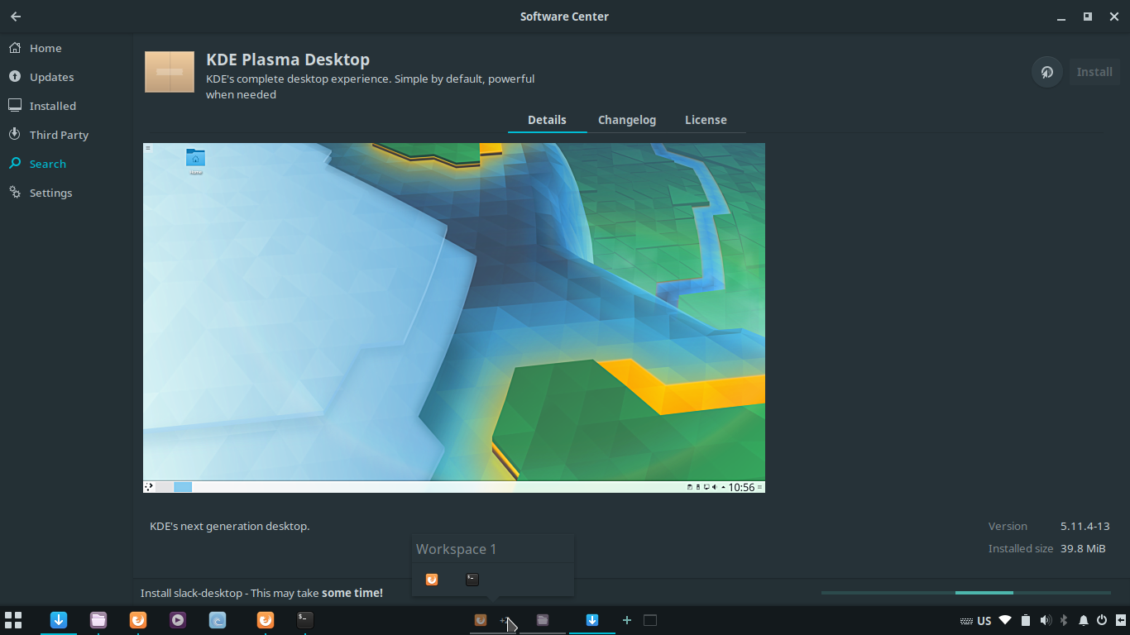This screenshot has height=635, width=1130.
Task: Click the round website button beside Install
Action: pos(1046,72)
